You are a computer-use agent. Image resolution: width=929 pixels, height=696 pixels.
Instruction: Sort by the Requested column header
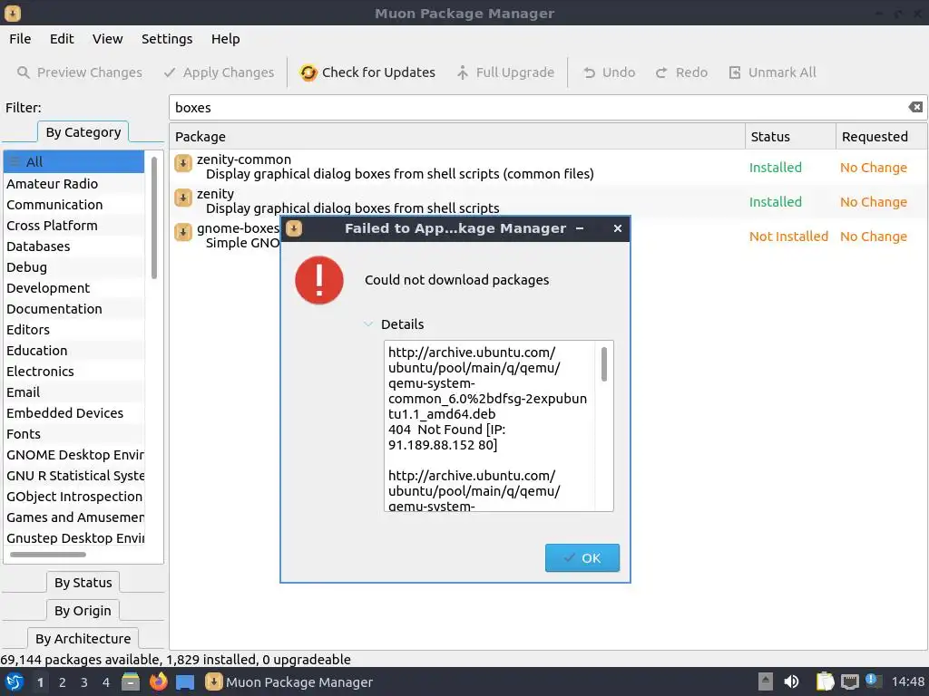point(882,137)
